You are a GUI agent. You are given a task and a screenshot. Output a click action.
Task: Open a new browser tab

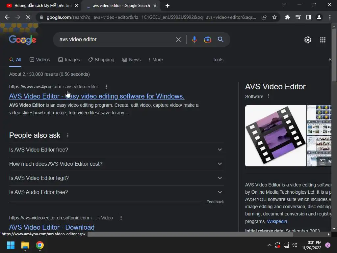[x=168, y=6]
